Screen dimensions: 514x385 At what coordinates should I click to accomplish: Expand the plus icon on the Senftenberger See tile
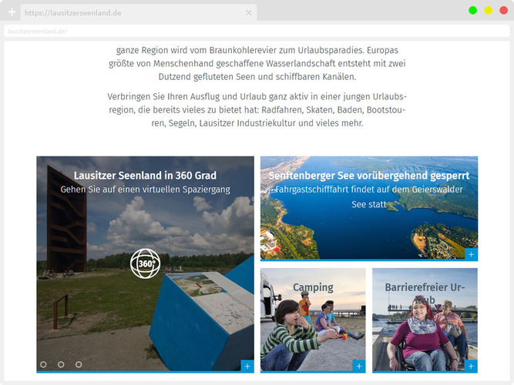click(x=471, y=254)
